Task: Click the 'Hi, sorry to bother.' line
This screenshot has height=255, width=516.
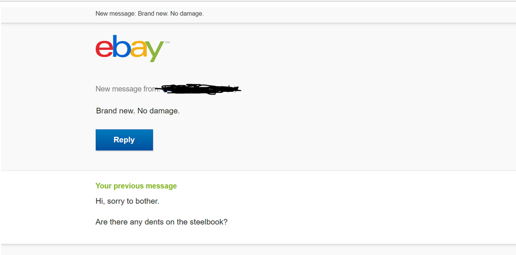Action: (127, 201)
